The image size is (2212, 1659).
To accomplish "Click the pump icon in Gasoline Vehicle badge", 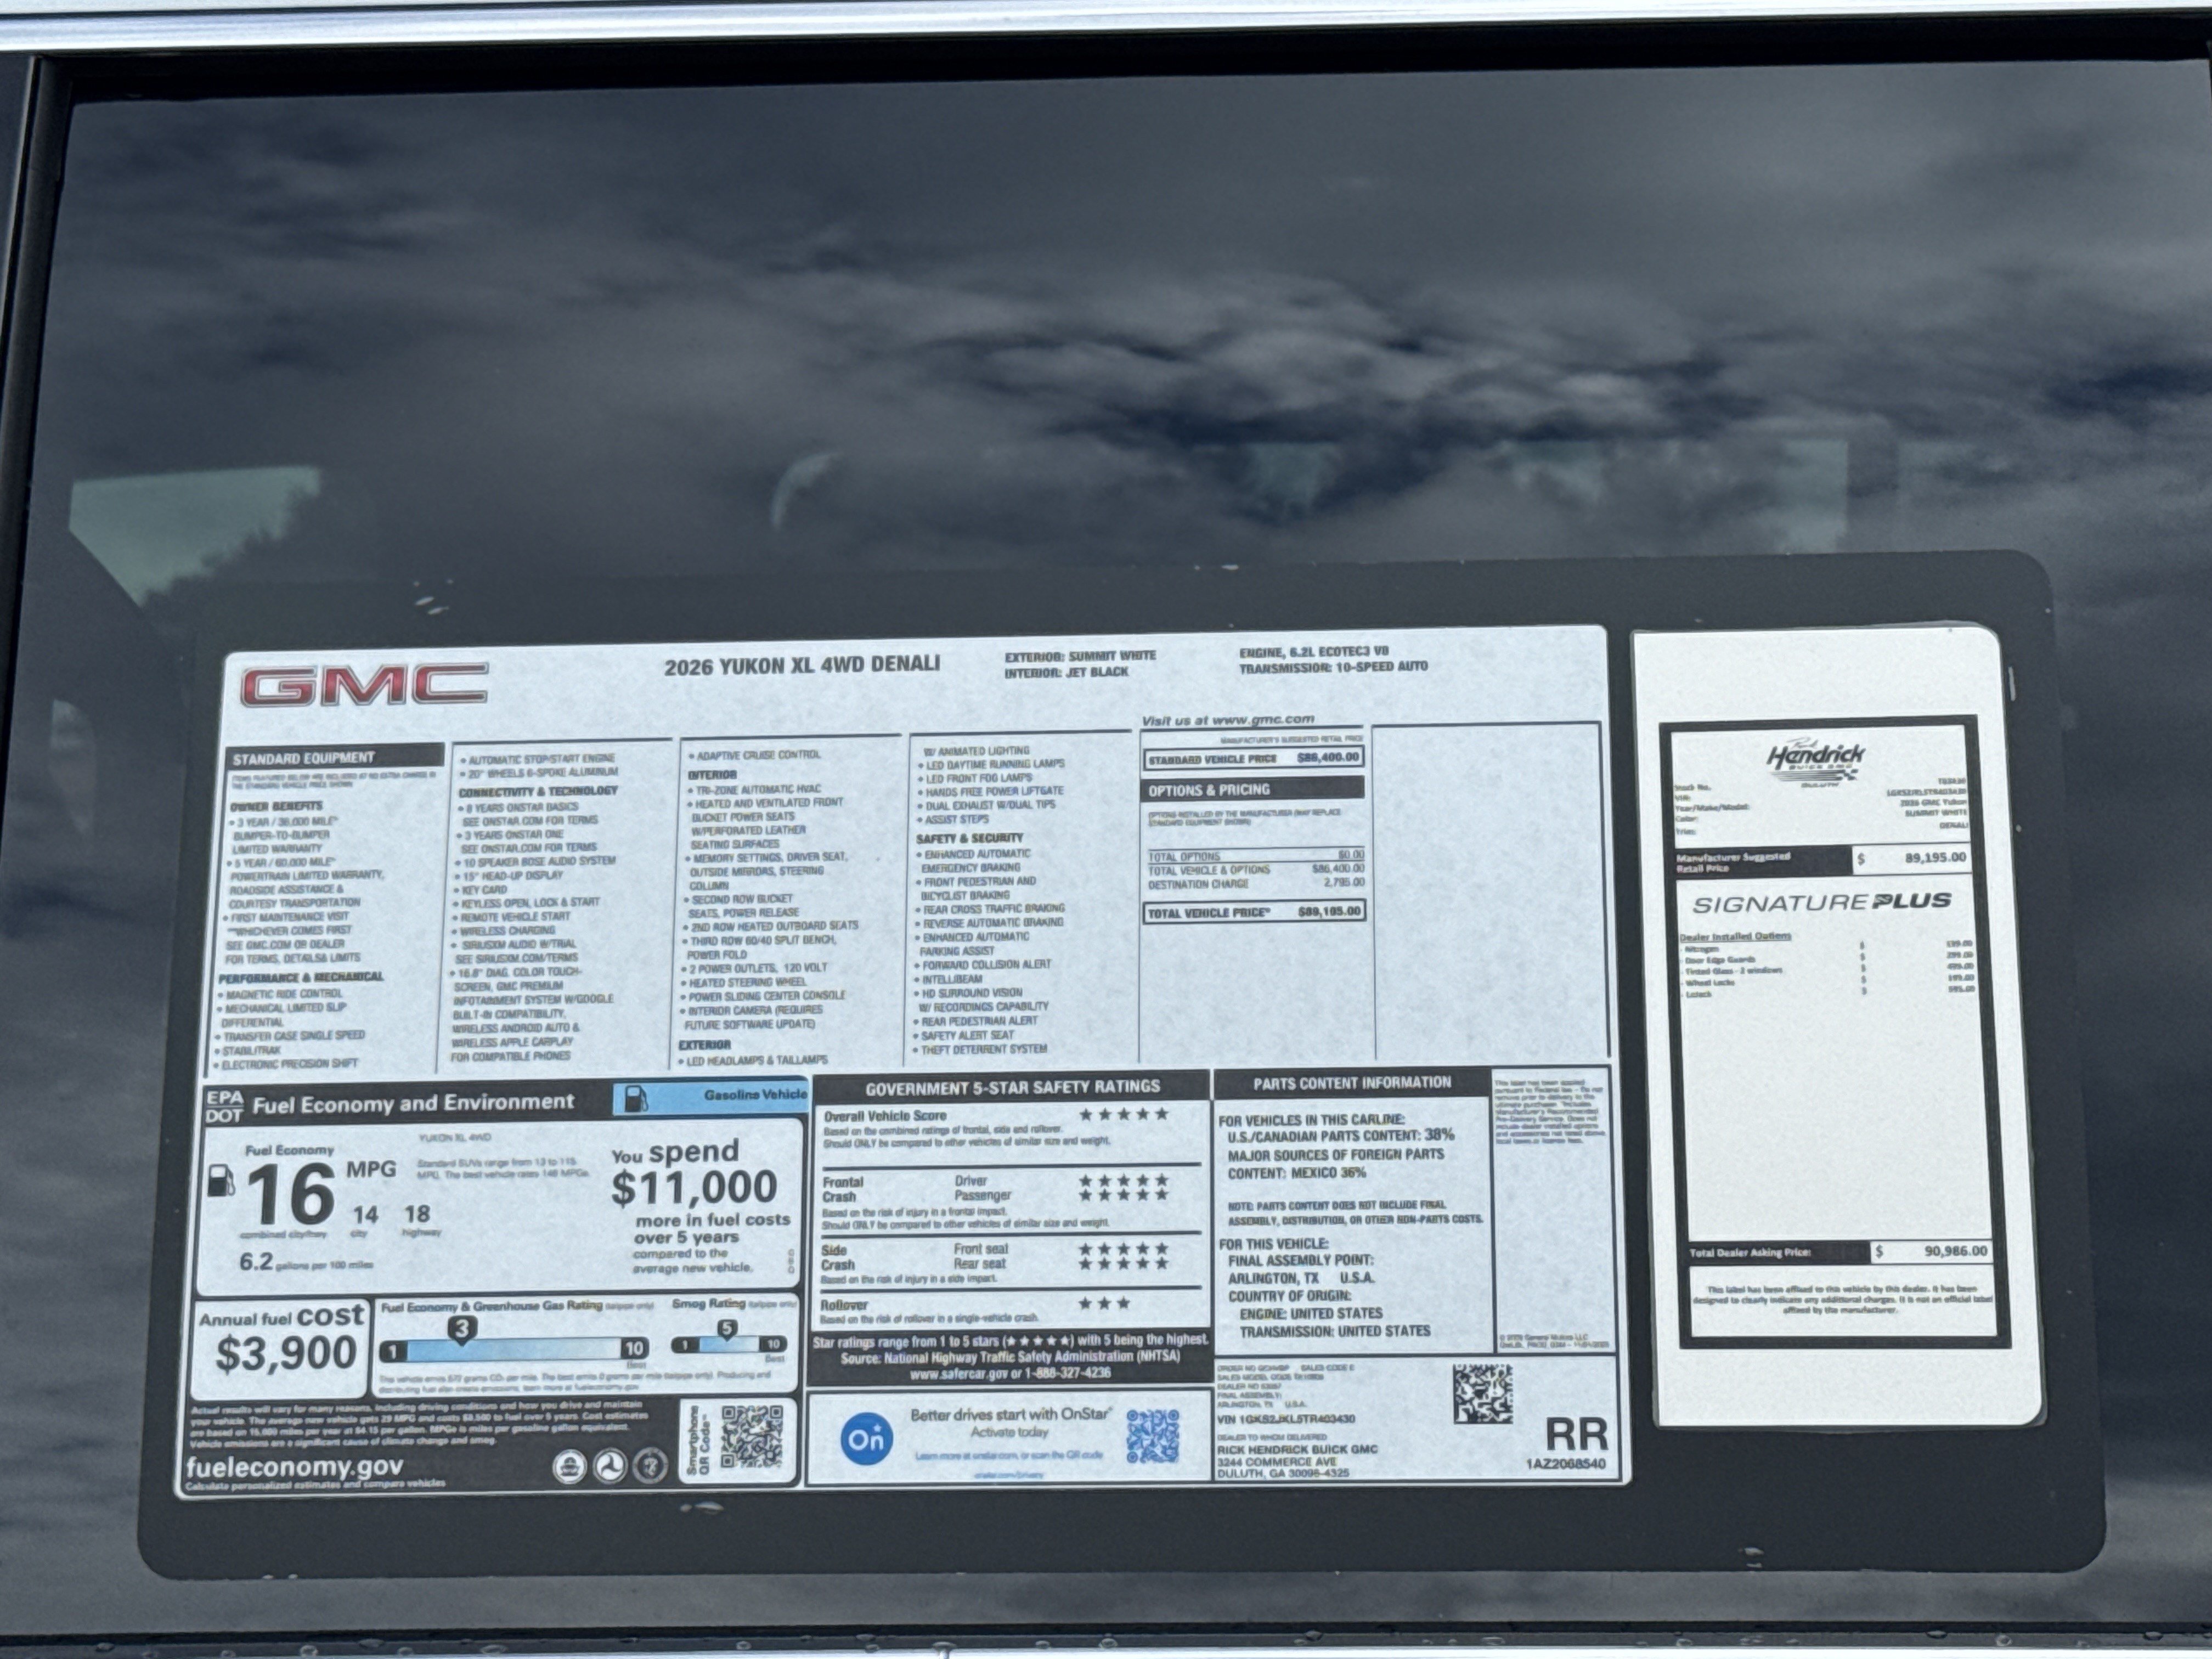I will (x=635, y=1099).
